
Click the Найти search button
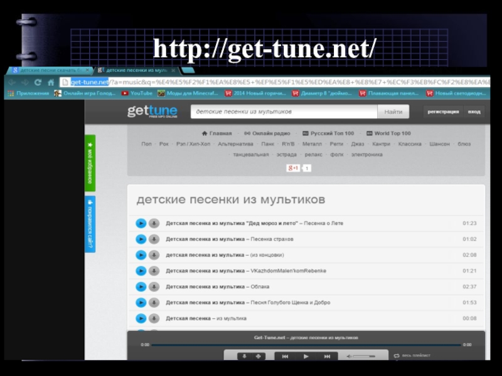393,112
